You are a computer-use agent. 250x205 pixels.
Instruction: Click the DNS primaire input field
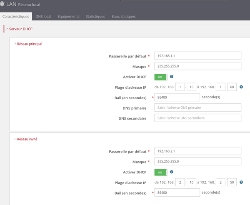coord(197,107)
